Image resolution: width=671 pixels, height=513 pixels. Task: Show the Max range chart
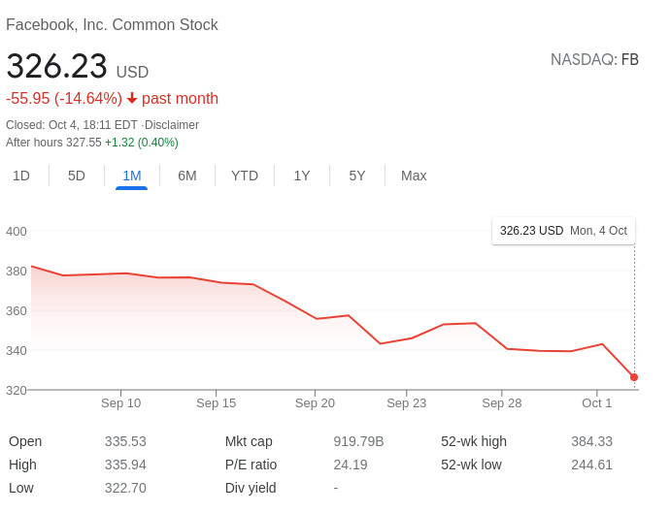(x=414, y=176)
